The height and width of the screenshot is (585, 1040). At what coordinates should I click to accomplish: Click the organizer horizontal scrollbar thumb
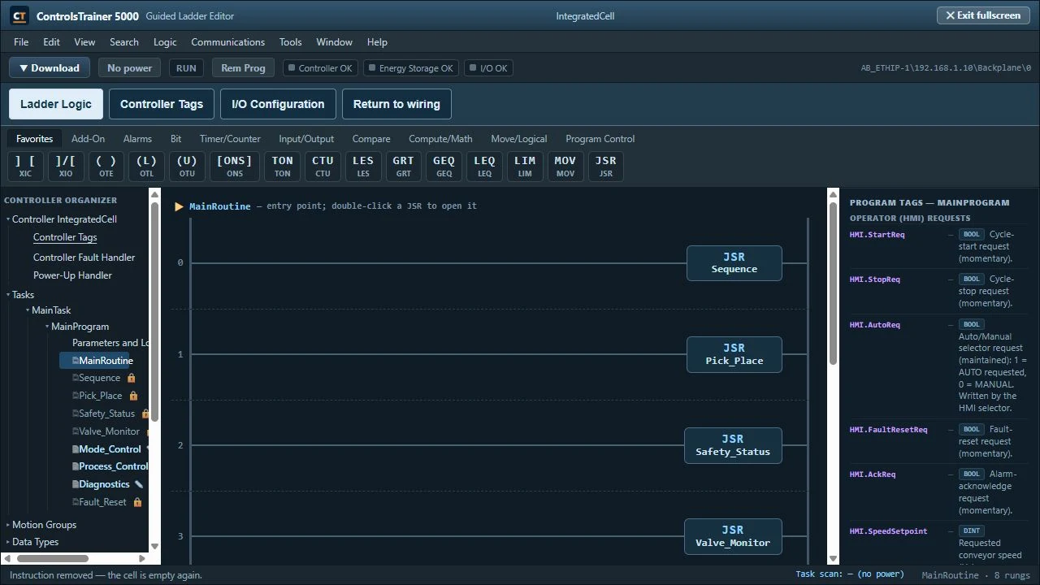click(x=52, y=558)
